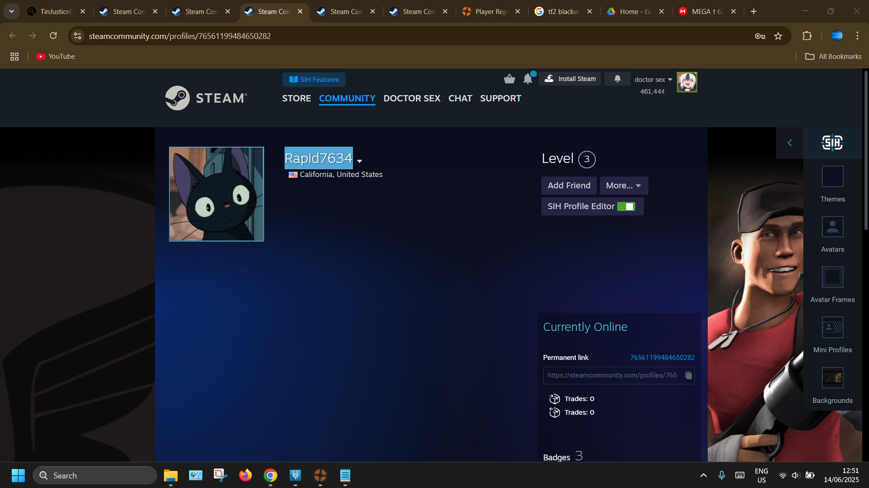Open the YouTube bookmark
The image size is (869, 488).
[55, 57]
